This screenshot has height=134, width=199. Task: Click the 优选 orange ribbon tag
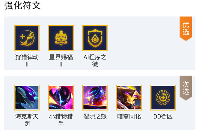[x=186, y=29]
